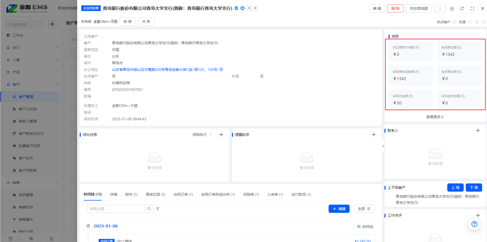Open 联系人管理 in the sidebar
The width and height of the screenshot is (487, 242).
pos(30,121)
